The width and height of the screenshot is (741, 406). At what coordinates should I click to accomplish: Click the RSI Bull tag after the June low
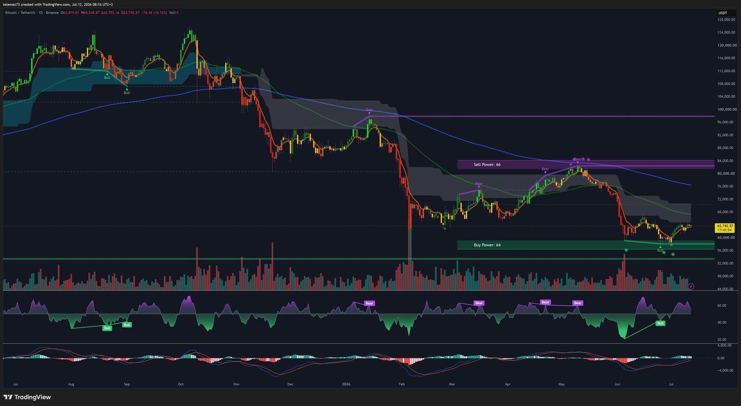(660, 323)
